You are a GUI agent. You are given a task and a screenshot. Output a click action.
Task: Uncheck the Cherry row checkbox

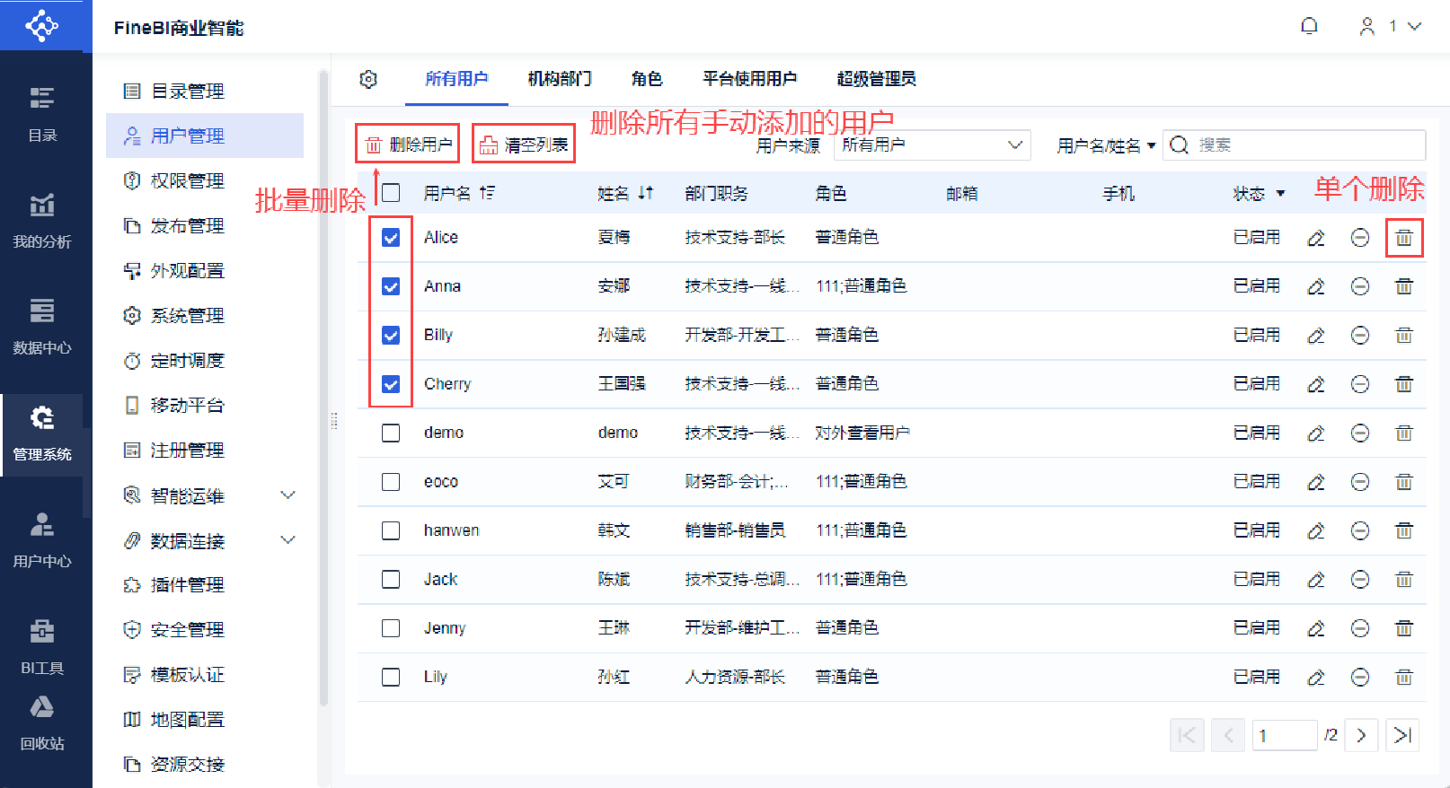click(391, 384)
